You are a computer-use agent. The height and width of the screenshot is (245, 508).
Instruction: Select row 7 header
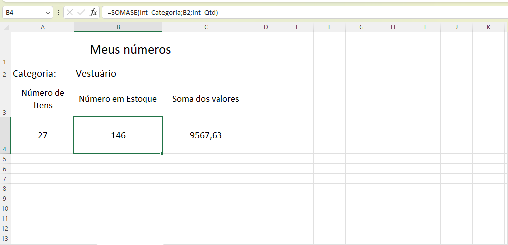coord(5,179)
